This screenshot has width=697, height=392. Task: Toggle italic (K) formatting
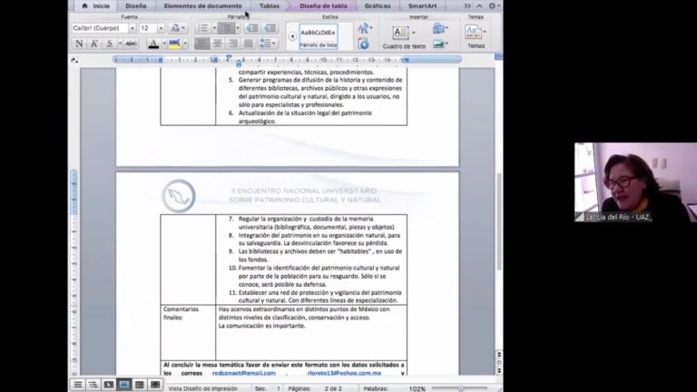tap(94, 44)
